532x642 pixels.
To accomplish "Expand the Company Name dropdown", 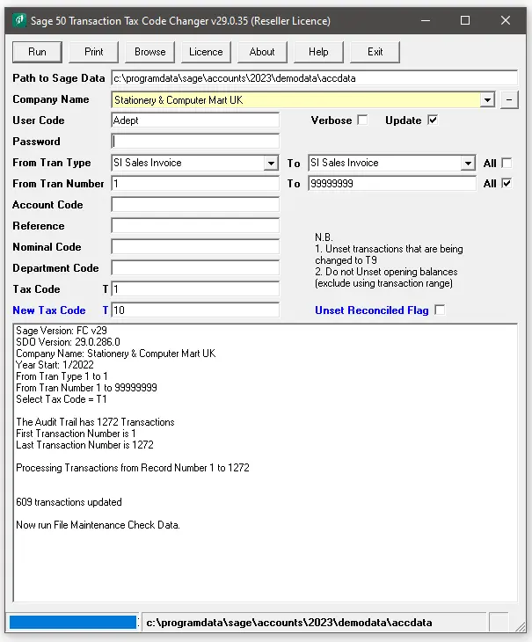I will (487, 100).
